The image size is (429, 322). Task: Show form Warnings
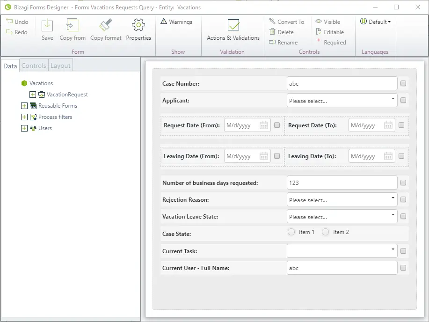(176, 22)
